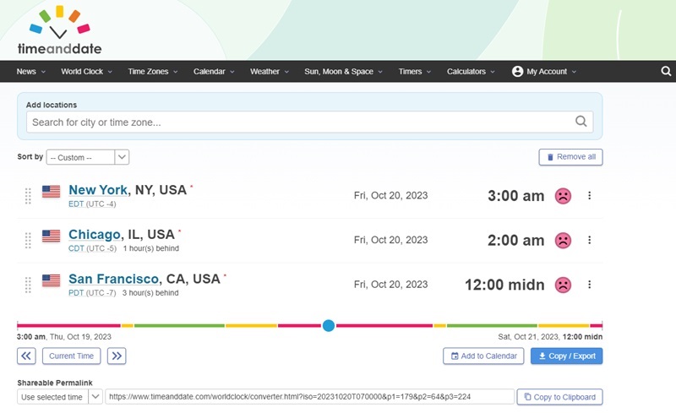676x413 pixels.
Task: Expand the My Account menu
Action: pyautogui.click(x=544, y=72)
